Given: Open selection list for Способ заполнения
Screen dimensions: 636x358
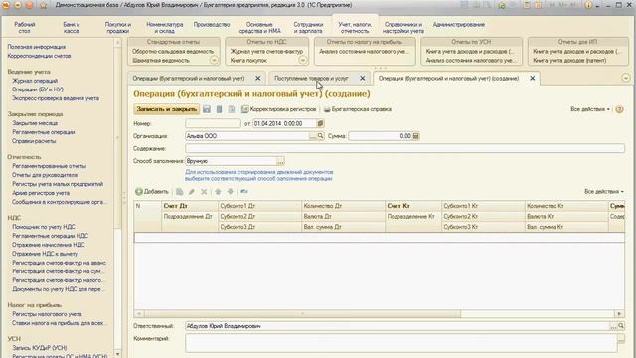Looking at the screenshot, I should pos(280,161).
